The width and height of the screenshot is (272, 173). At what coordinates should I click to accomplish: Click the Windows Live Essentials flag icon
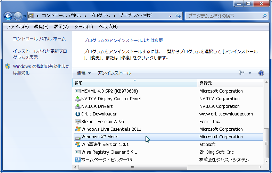click(78, 129)
